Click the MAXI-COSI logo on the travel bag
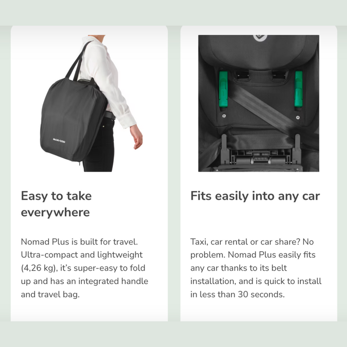347x347 pixels. 59,141
